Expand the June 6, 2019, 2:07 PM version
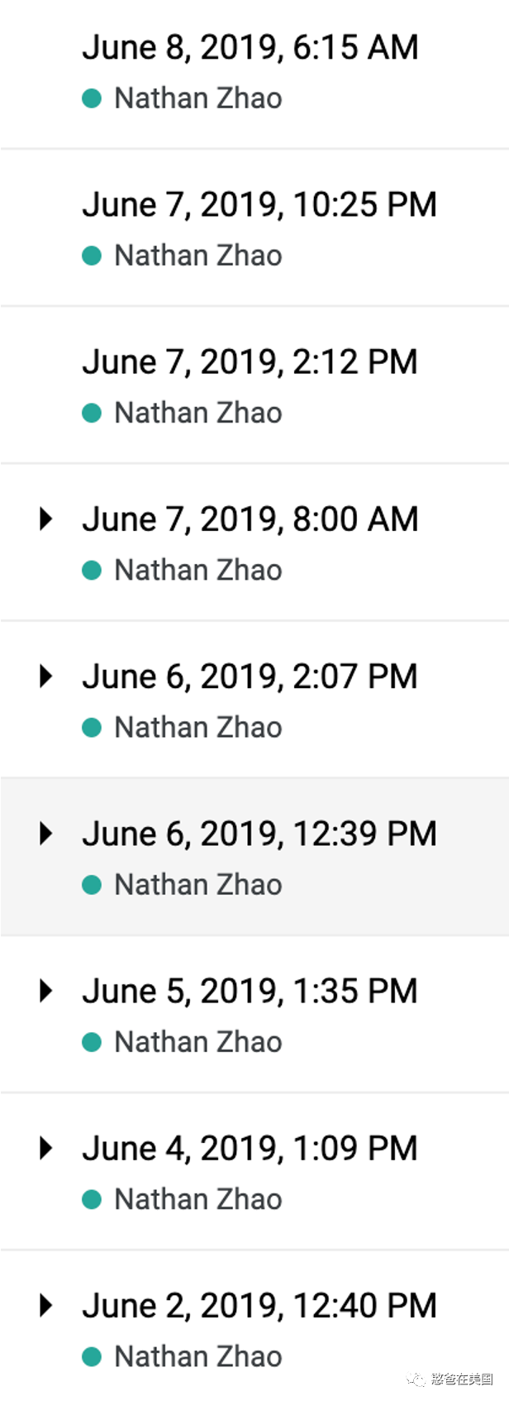 [x=46, y=677]
